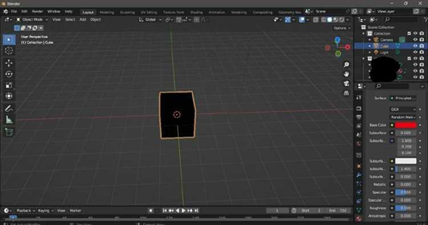Open the viewport Select menu
This screenshot has height=225, width=428.
click(70, 19)
